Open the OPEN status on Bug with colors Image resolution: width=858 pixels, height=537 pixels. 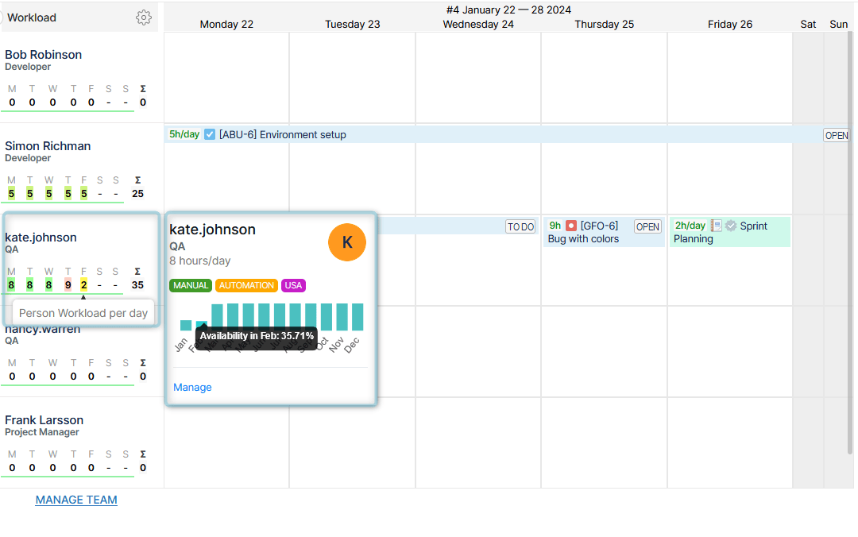pos(647,226)
